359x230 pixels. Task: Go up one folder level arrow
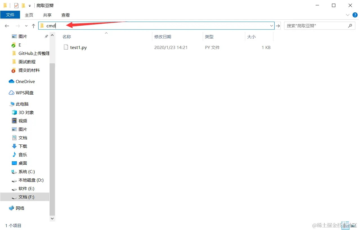pyautogui.click(x=34, y=26)
